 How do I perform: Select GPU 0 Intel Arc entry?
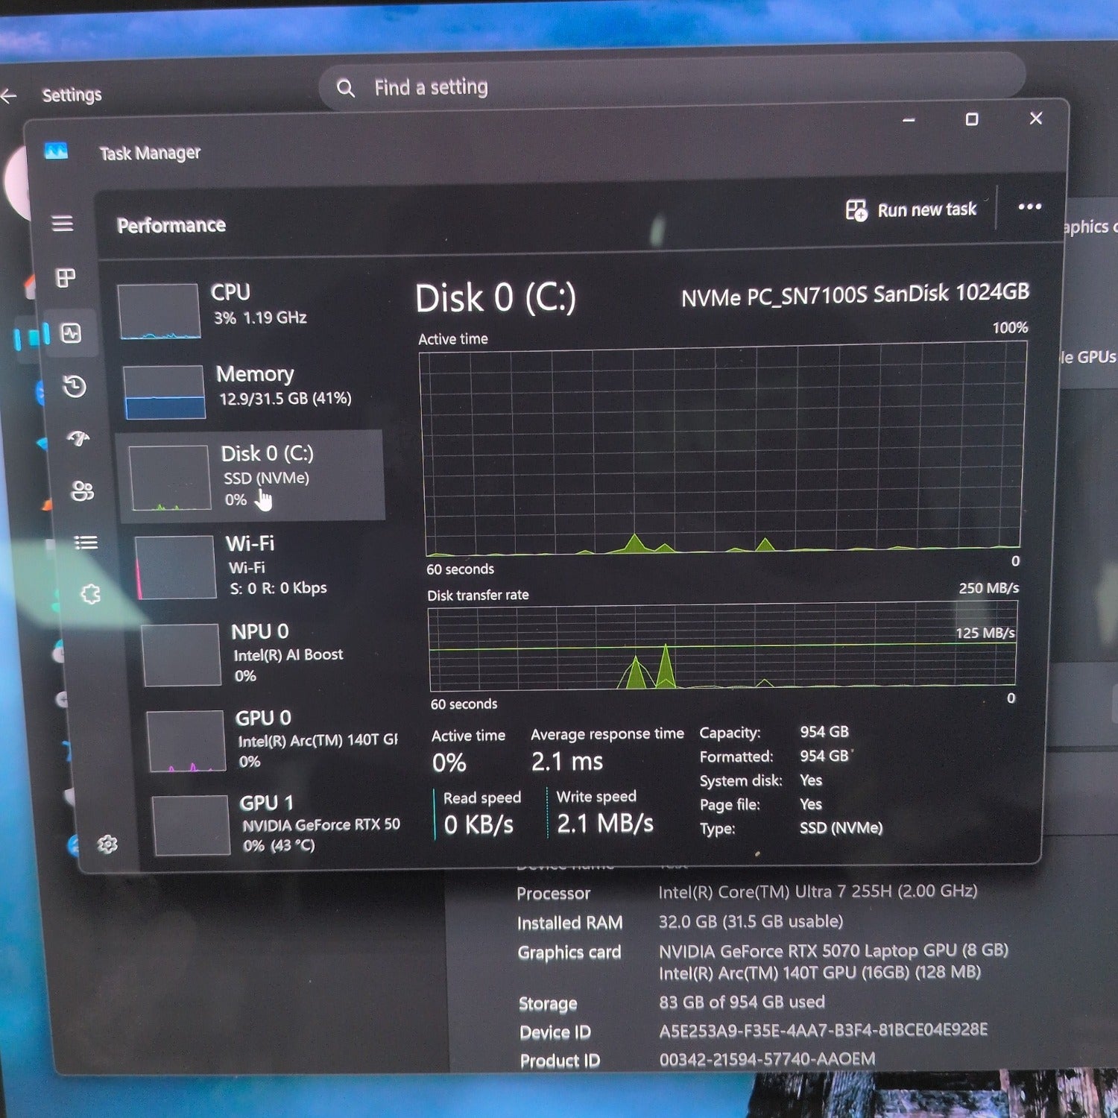(273, 739)
